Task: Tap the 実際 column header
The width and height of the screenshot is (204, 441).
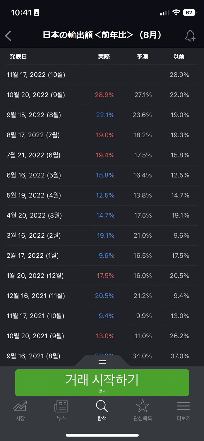Action: click(104, 56)
